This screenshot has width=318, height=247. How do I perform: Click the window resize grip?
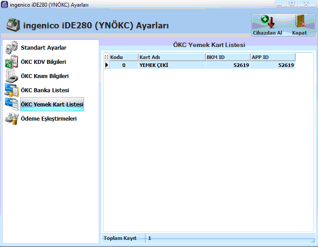(313, 240)
